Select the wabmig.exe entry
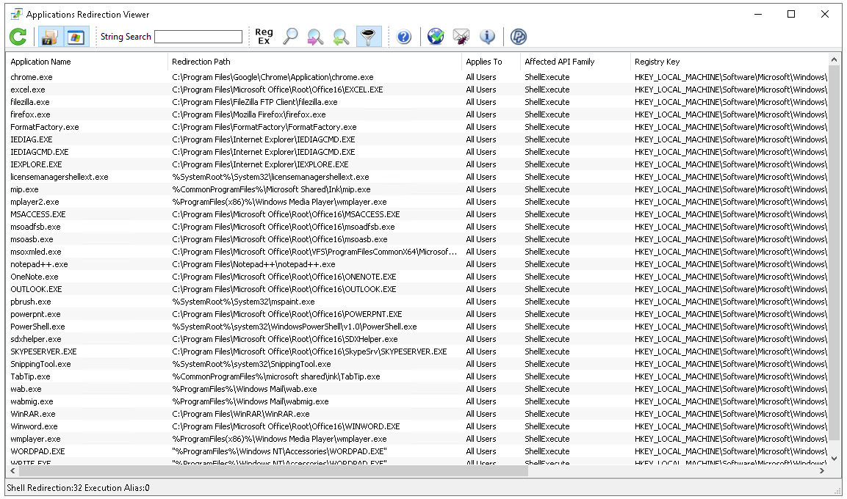Image resolution: width=847 pixels, height=499 pixels. [417, 401]
